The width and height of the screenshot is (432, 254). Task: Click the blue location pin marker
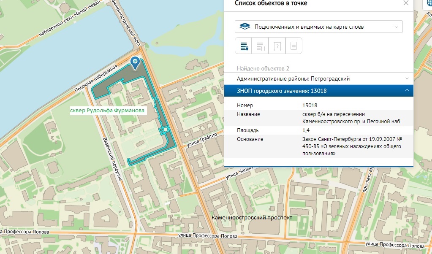pyautogui.click(x=135, y=63)
